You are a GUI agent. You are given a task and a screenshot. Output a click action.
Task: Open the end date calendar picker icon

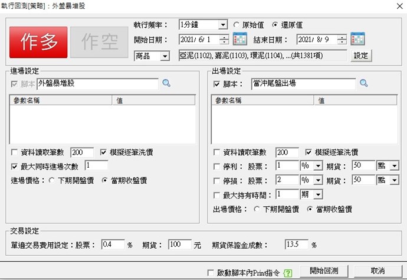(x=358, y=40)
